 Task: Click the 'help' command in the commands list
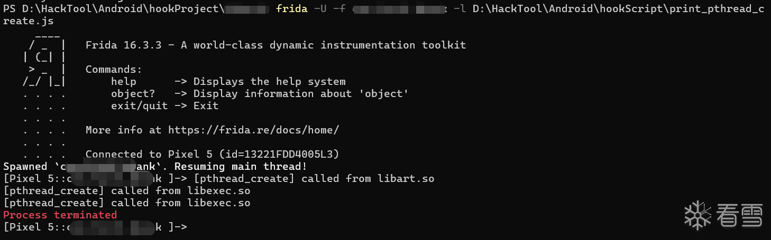click(x=123, y=81)
